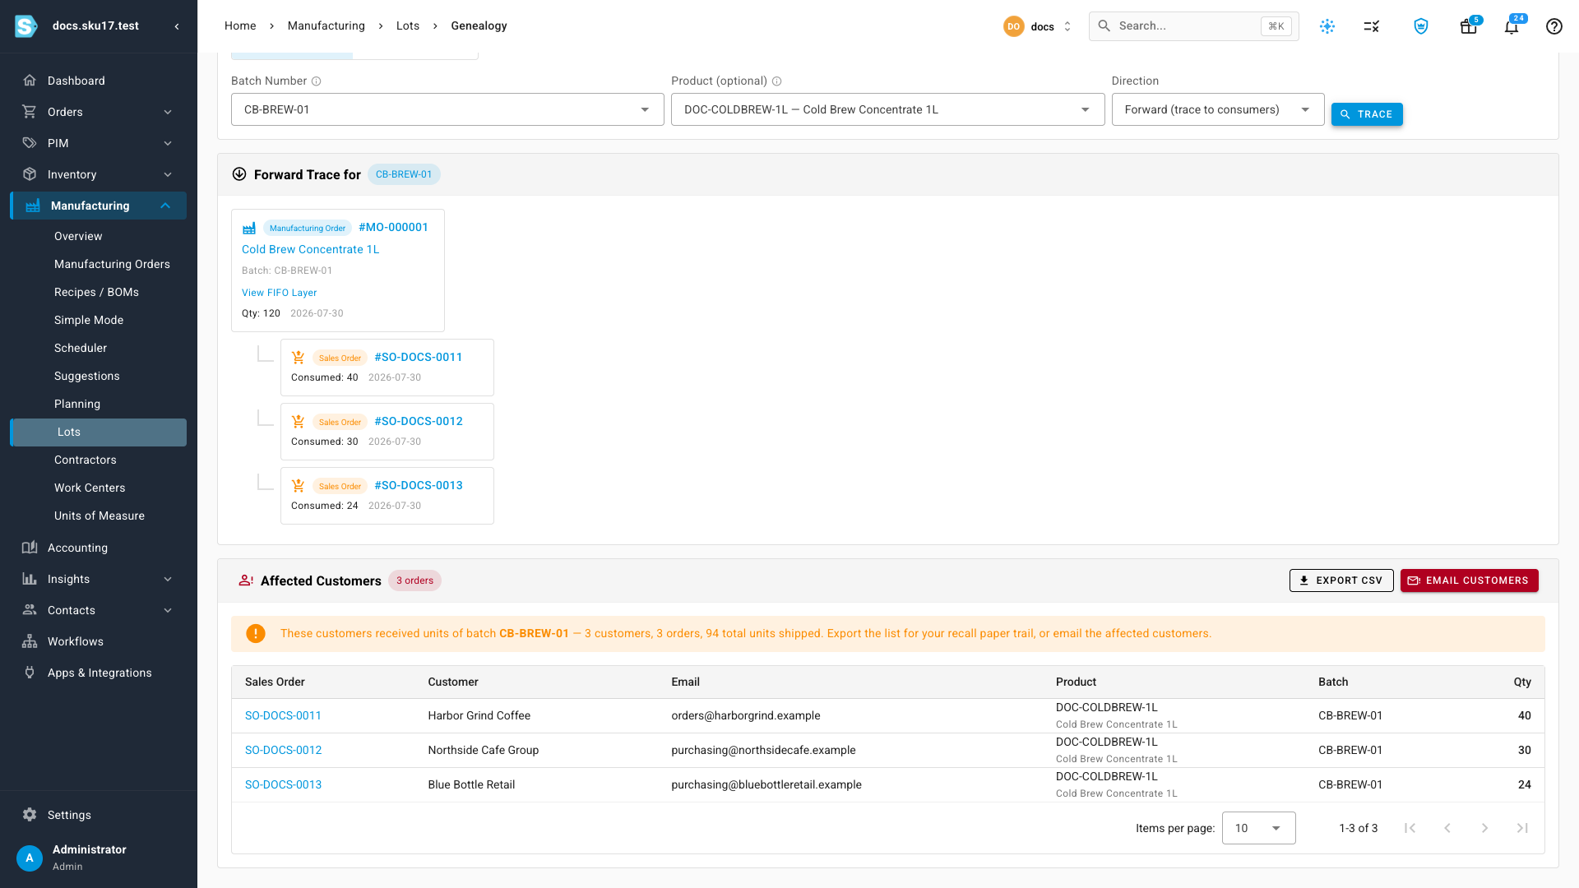Image resolution: width=1579 pixels, height=888 pixels.
Task: Click the 3 orders badge
Action: (414, 580)
